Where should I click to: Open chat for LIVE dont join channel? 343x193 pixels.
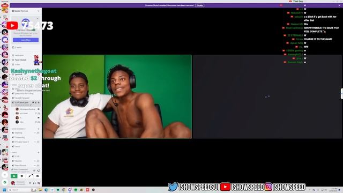(33, 102)
